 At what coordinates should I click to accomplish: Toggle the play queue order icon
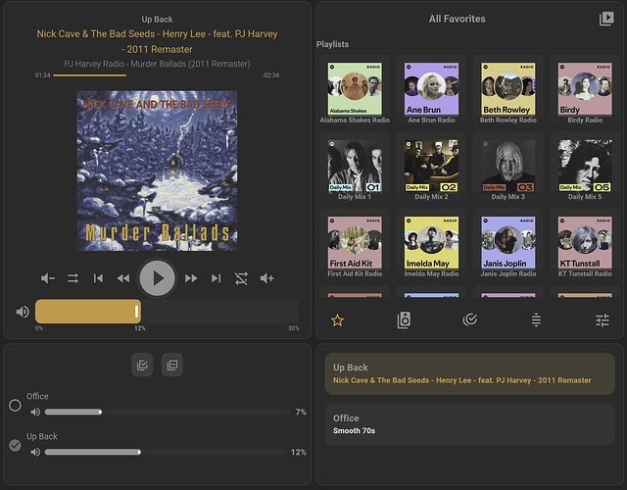pos(72,278)
